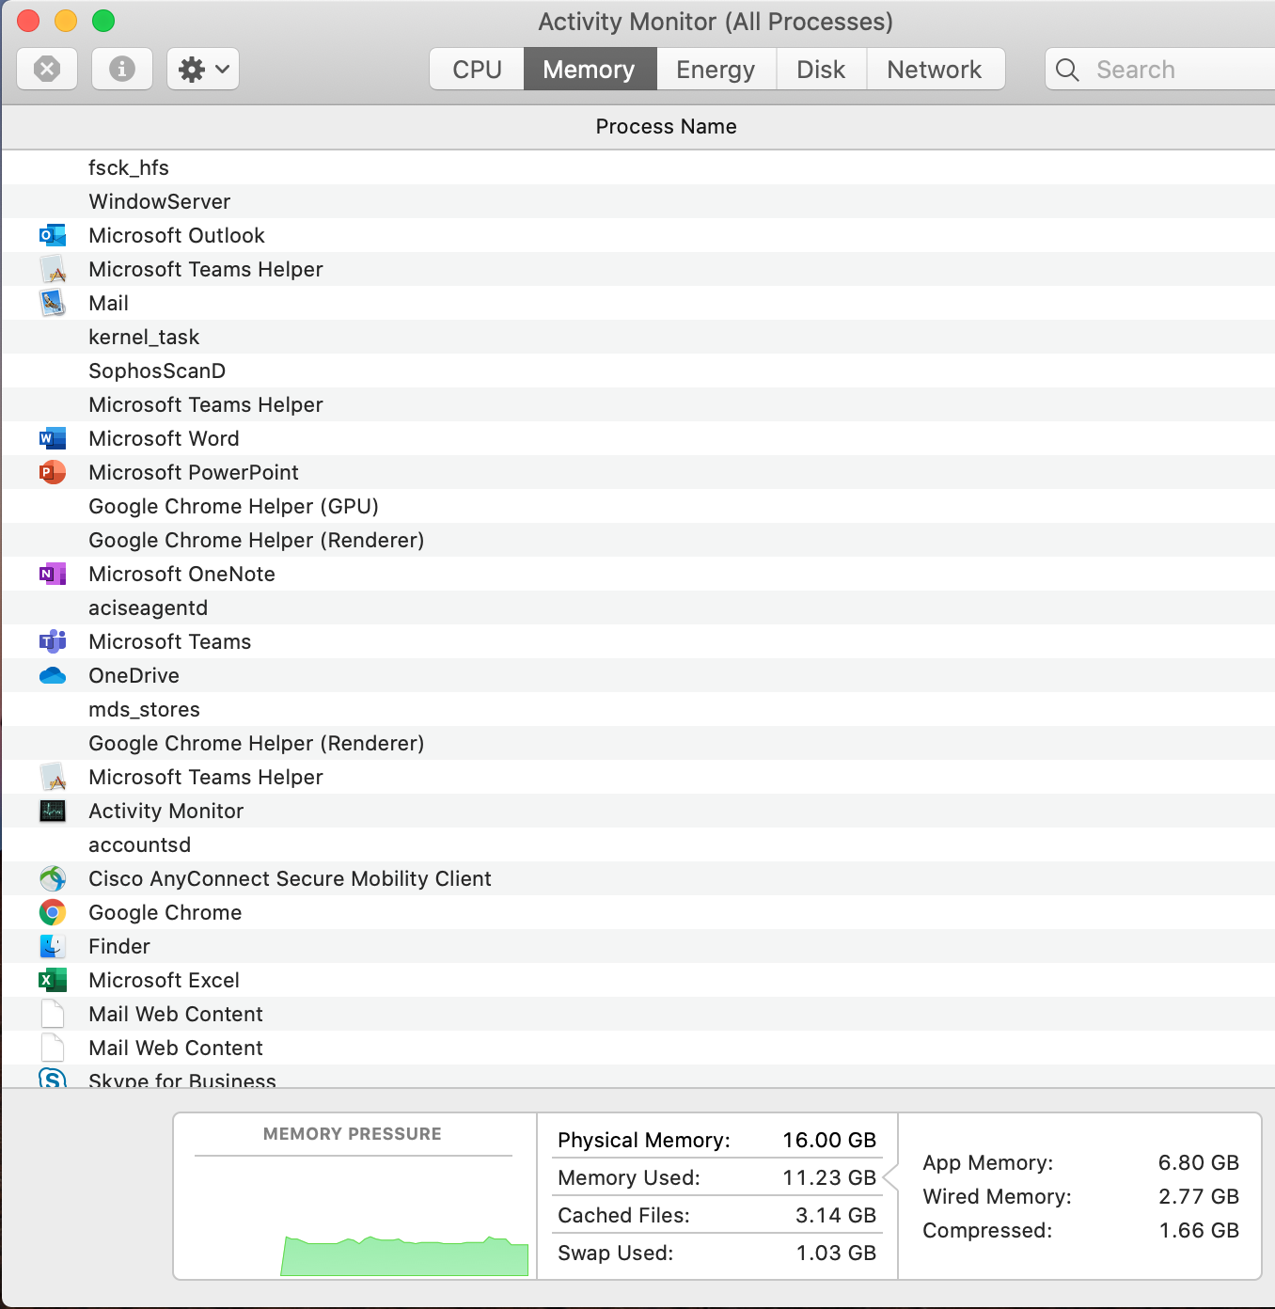The width and height of the screenshot is (1275, 1309).
Task: Select Microsoft Teams Helper row below SophosScanD
Action: click(638, 404)
